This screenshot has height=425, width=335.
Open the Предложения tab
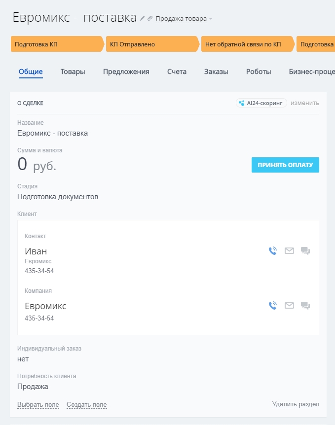point(126,71)
